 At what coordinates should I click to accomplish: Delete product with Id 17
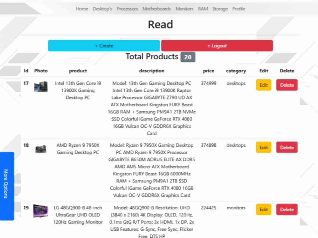point(287,85)
